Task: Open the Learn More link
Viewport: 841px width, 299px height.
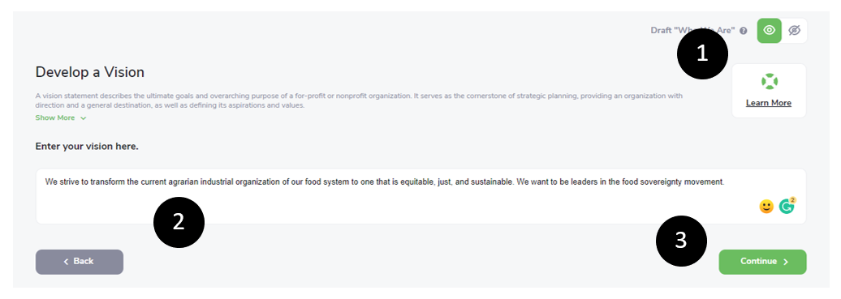Action: 769,103
